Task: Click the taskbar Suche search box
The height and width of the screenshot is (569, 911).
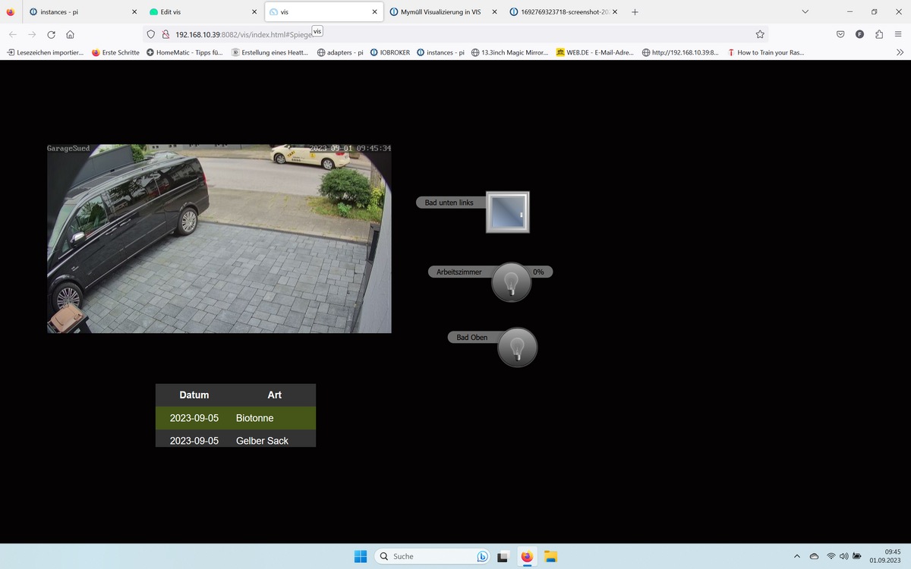Action: pos(433,556)
